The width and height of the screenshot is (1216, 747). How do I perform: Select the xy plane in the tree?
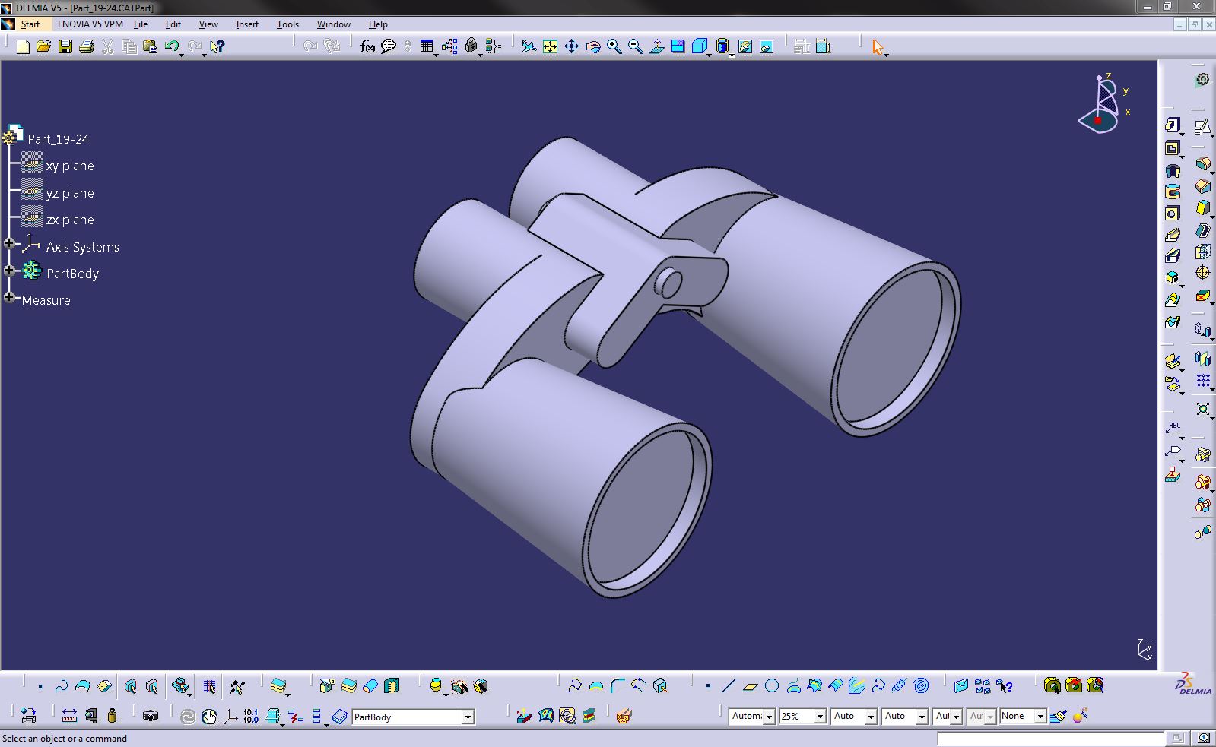[70, 166]
